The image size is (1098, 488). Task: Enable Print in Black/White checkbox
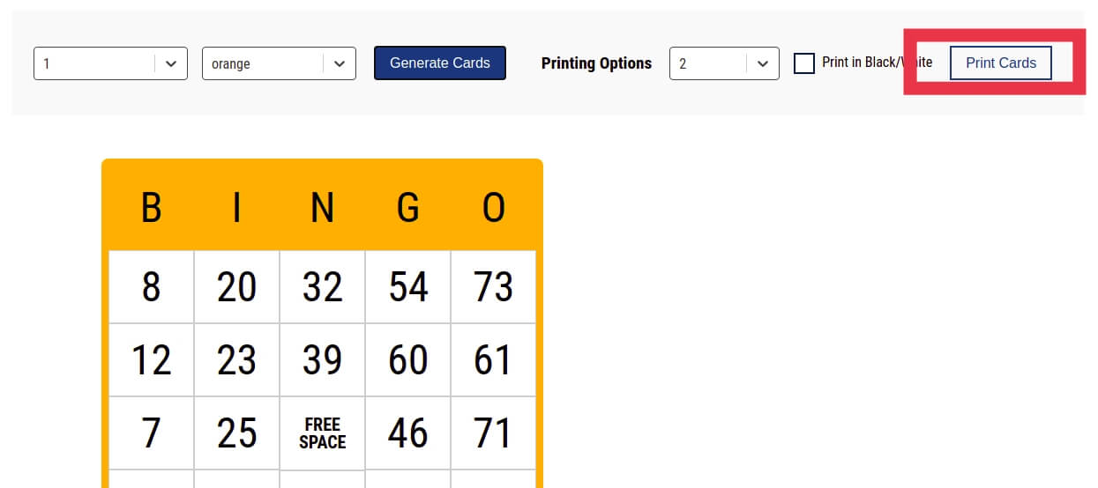pos(804,63)
